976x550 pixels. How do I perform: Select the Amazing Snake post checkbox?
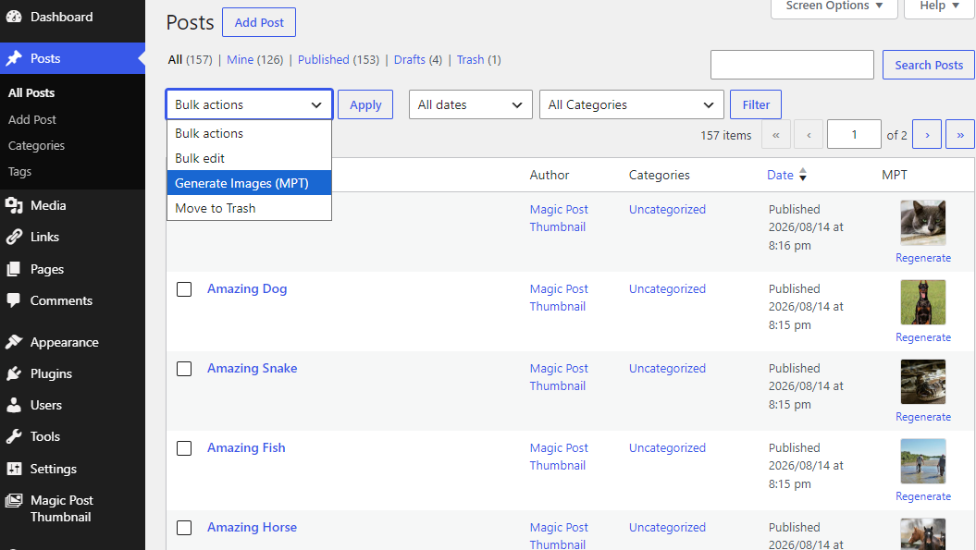184,369
